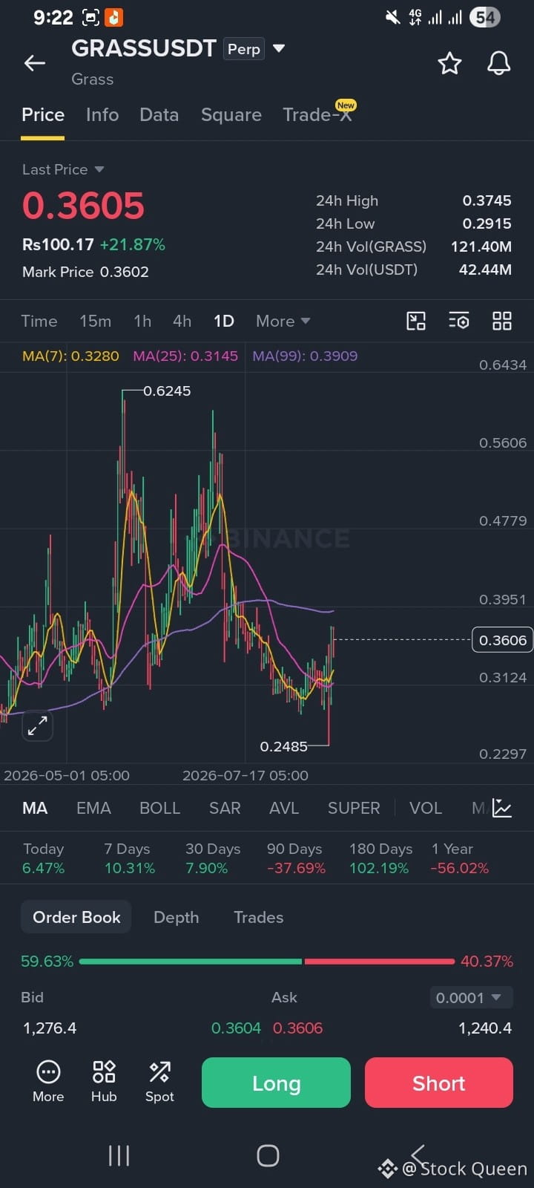This screenshot has width=534, height=1188.
Task: Go back using the arrow icon
Action: pos(35,64)
